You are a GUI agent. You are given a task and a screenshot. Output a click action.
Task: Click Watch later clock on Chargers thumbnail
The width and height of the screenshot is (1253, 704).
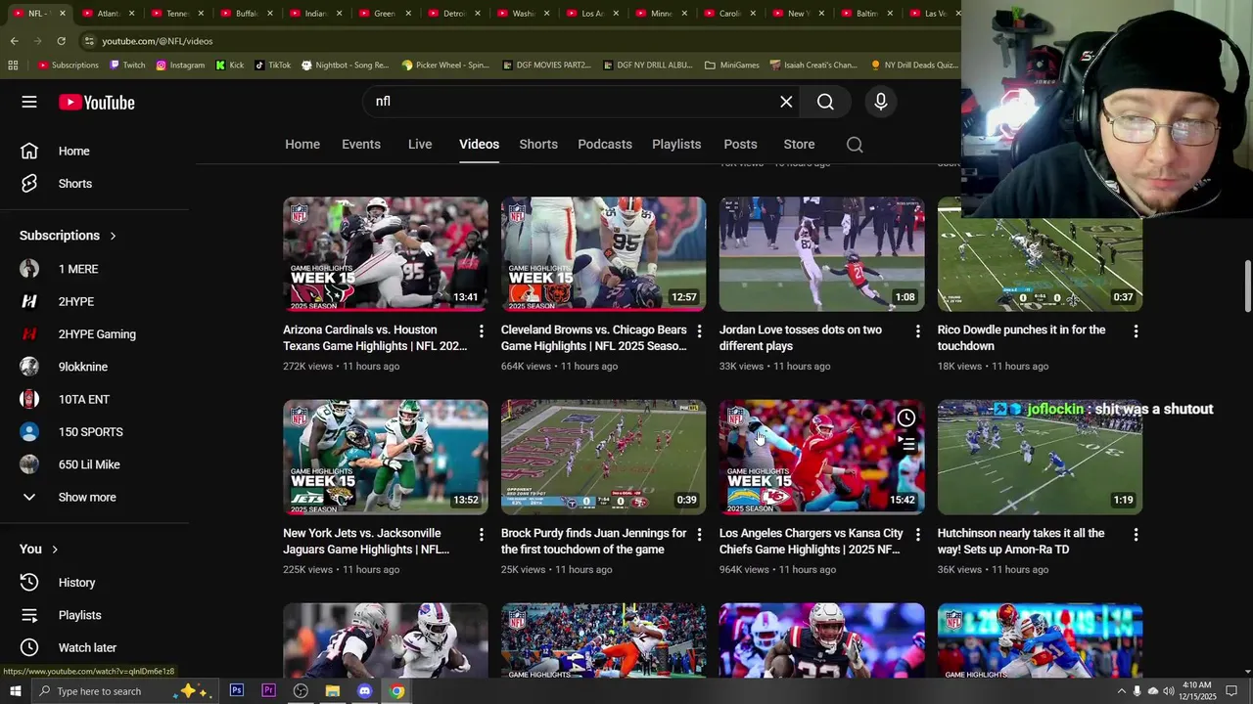(x=906, y=418)
